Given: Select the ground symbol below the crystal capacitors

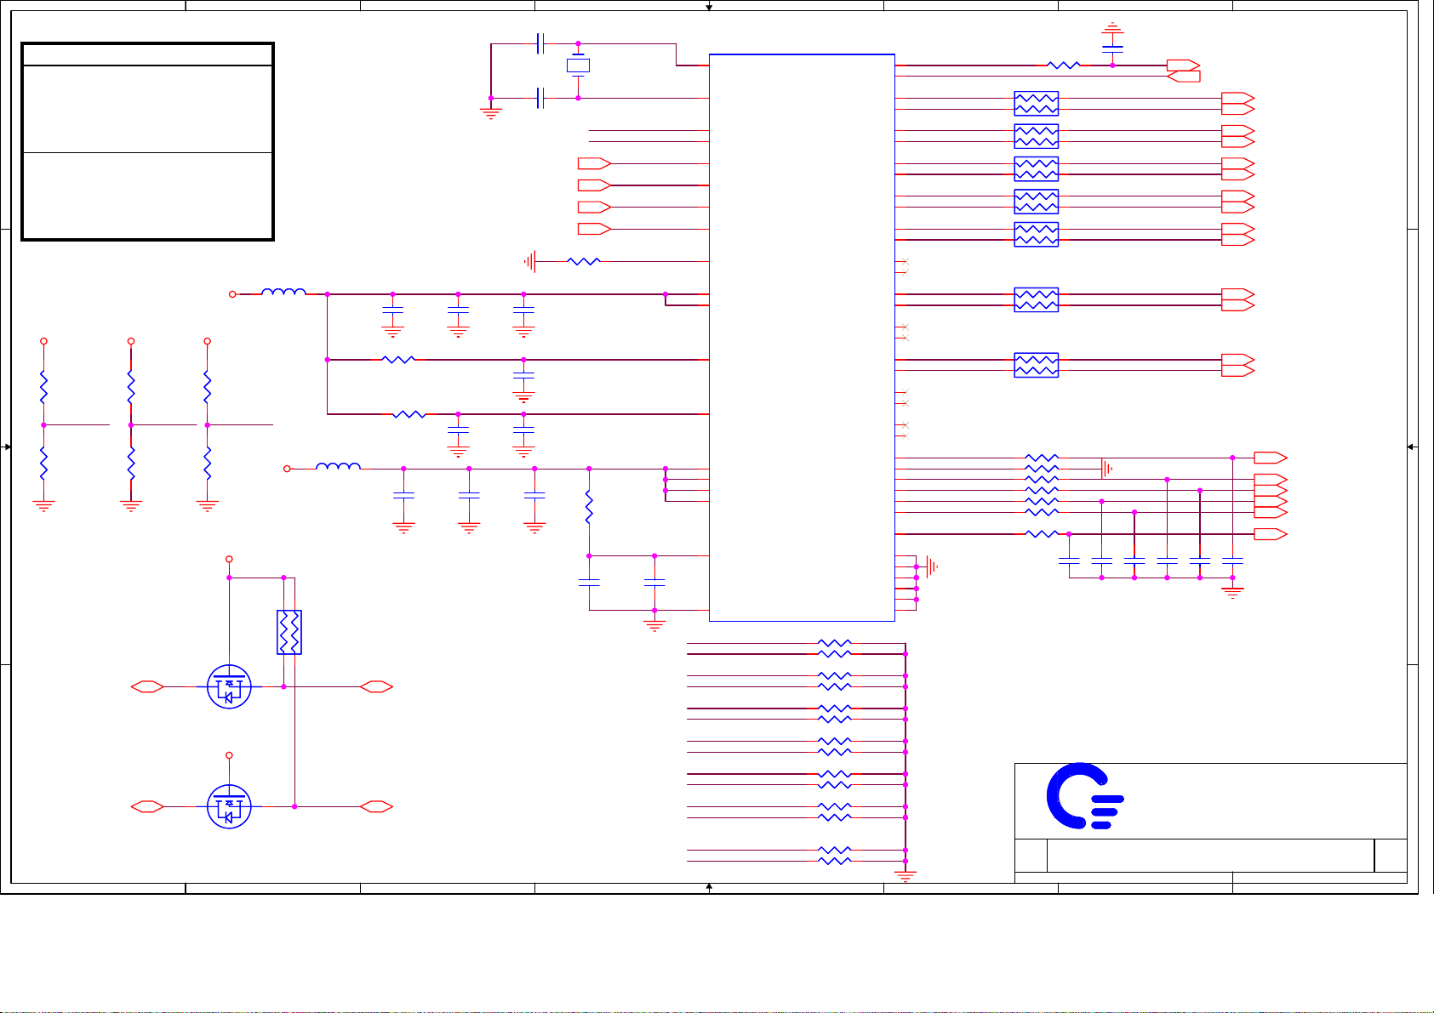Looking at the screenshot, I should (x=491, y=112).
